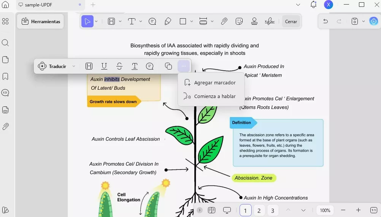This screenshot has height=217, width=381.
Task: Choose Comienza a hablar menu item
Action: (x=210, y=97)
